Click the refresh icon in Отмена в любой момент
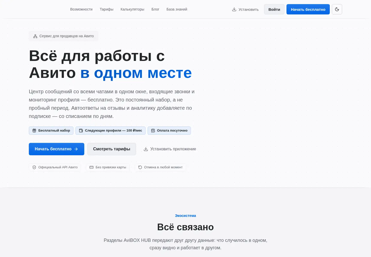This screenshot has height=257, width=371. pos(140,167)
